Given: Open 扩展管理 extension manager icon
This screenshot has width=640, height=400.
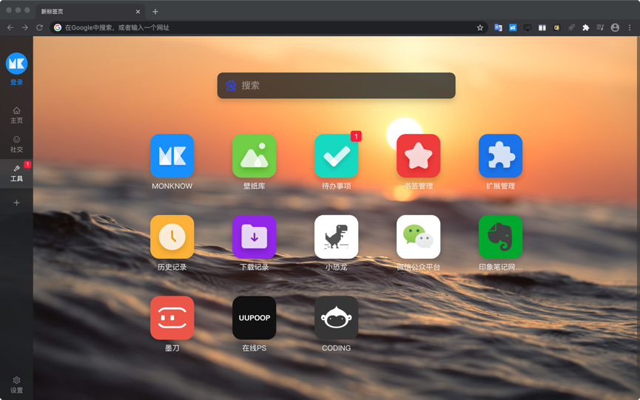Looking at the screenshot, I should click(500, 156).
